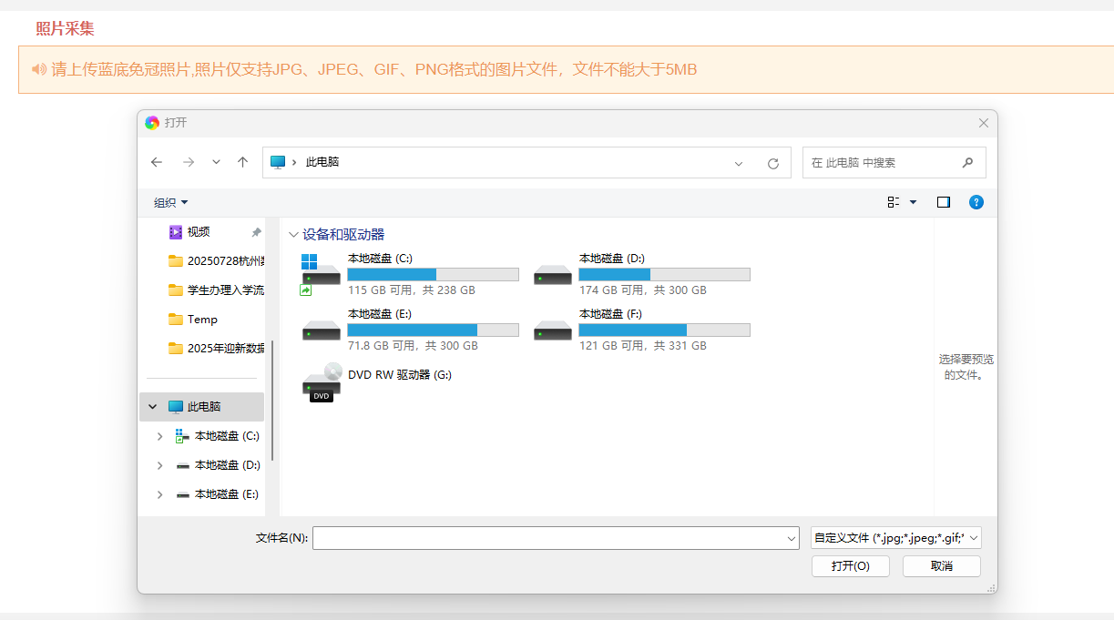Open the 自定义文件 file type dropdown

point(896,538)
